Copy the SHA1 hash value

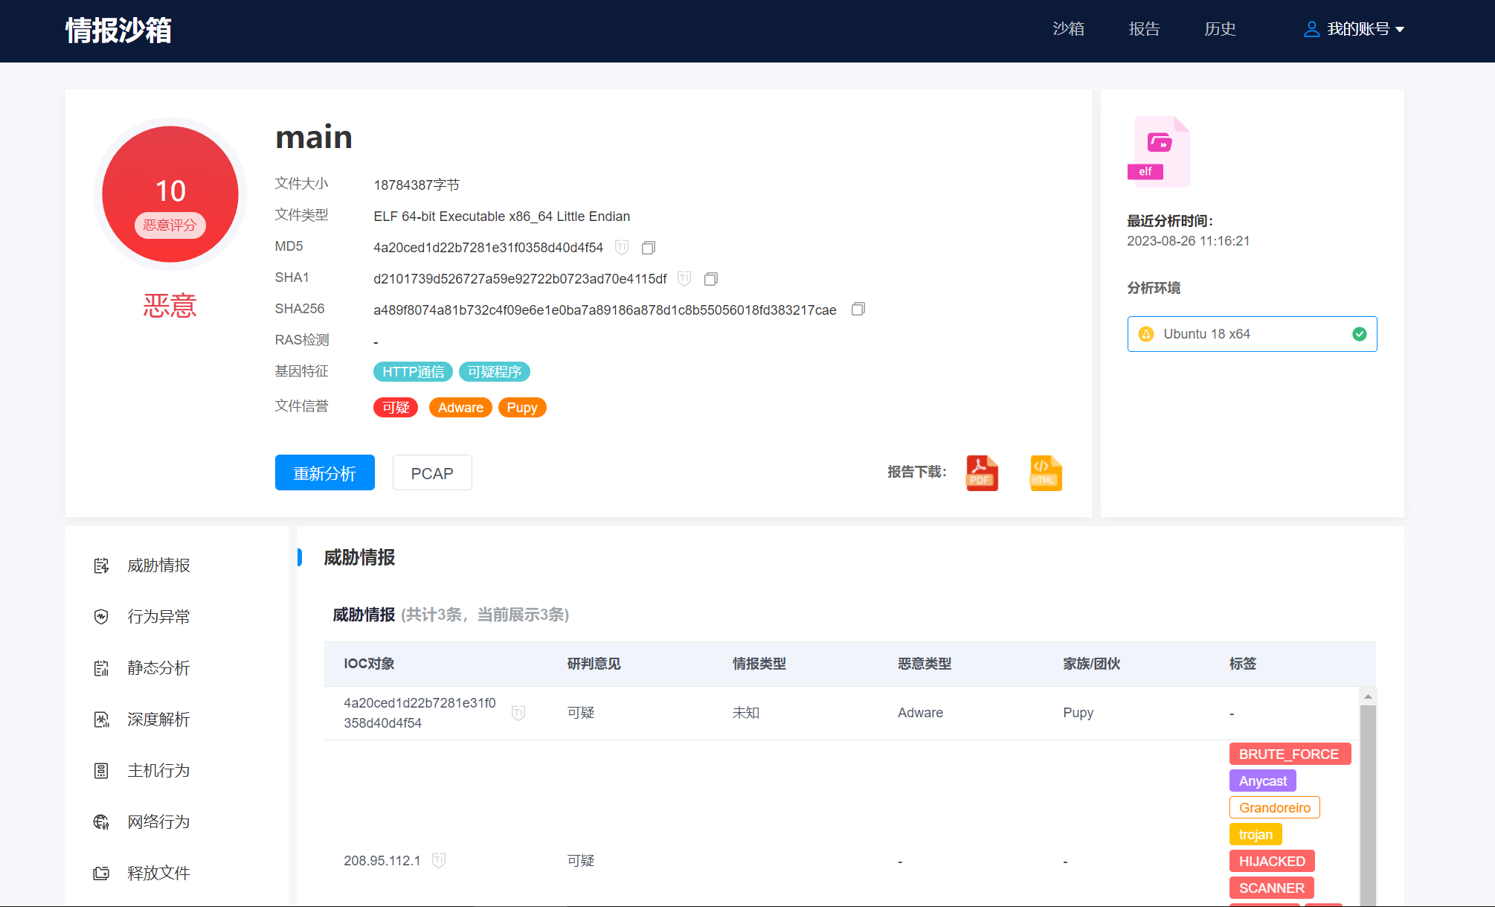click(710, 279)
